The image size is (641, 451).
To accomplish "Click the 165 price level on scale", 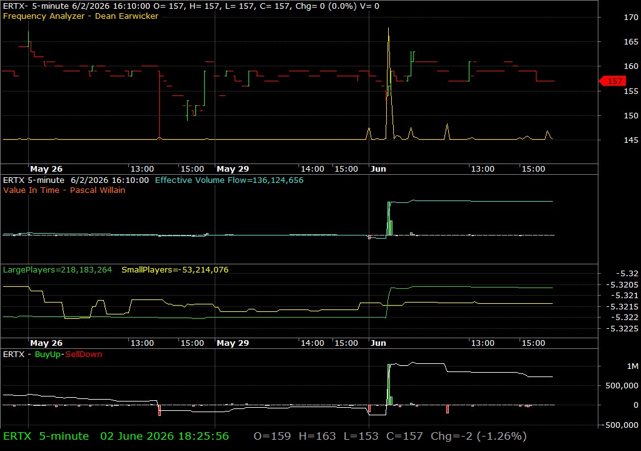I will click(631, 42).
